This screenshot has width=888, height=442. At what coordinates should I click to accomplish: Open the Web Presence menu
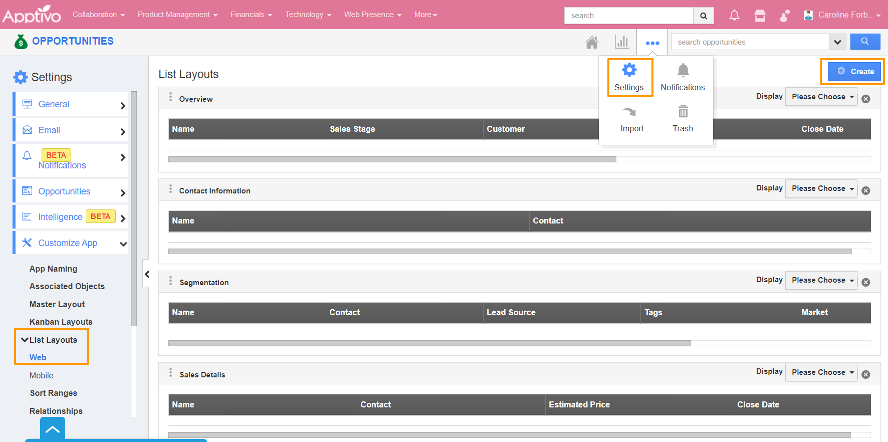point(373,15)
